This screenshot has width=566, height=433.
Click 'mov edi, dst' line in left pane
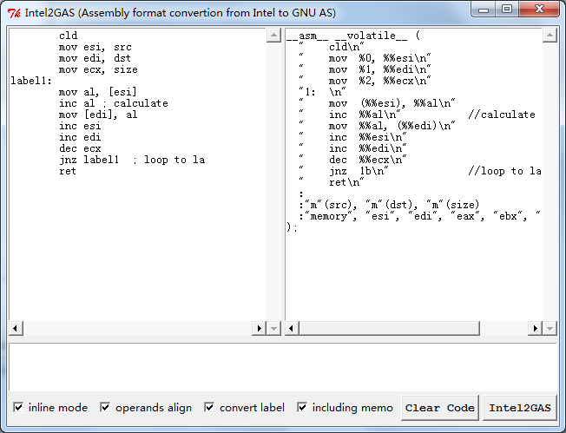click(x=95, y=58)
